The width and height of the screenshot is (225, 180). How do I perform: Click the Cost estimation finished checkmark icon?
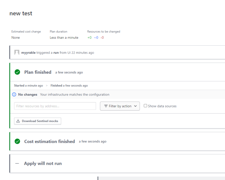(17, 141)
